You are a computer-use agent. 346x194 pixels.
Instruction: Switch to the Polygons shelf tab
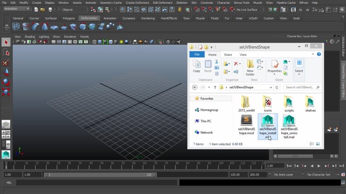point(69,18)
